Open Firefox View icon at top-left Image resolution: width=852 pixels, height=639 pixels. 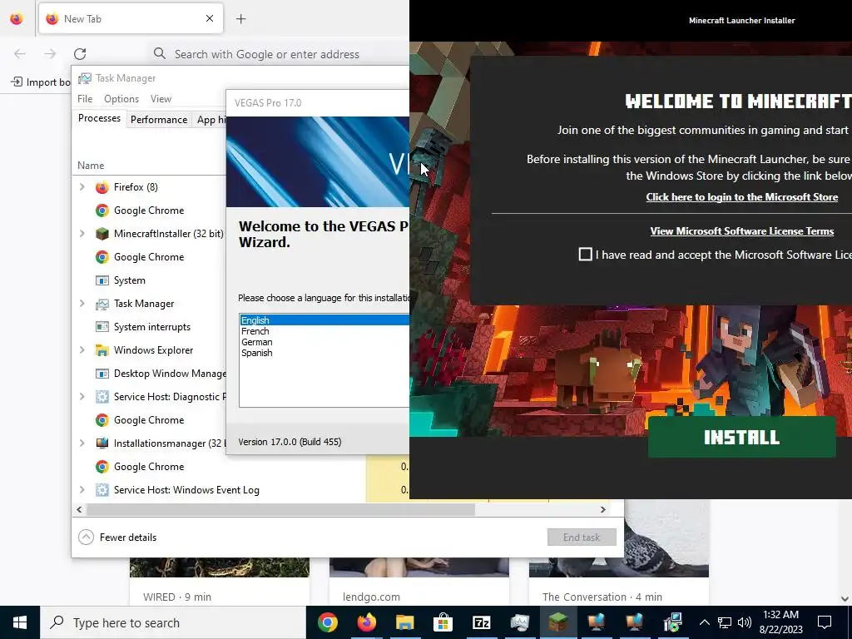(17, 19)
